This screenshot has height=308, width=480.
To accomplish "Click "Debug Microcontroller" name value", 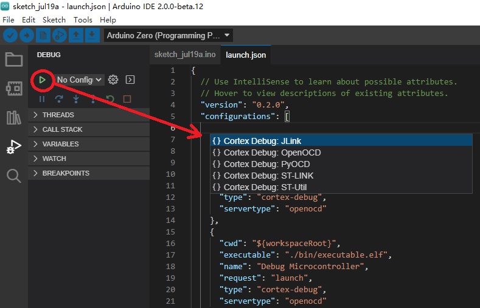I will coord(310,267).
